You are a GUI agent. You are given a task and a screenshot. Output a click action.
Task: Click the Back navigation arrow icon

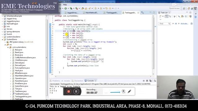(x=110, y=8)
